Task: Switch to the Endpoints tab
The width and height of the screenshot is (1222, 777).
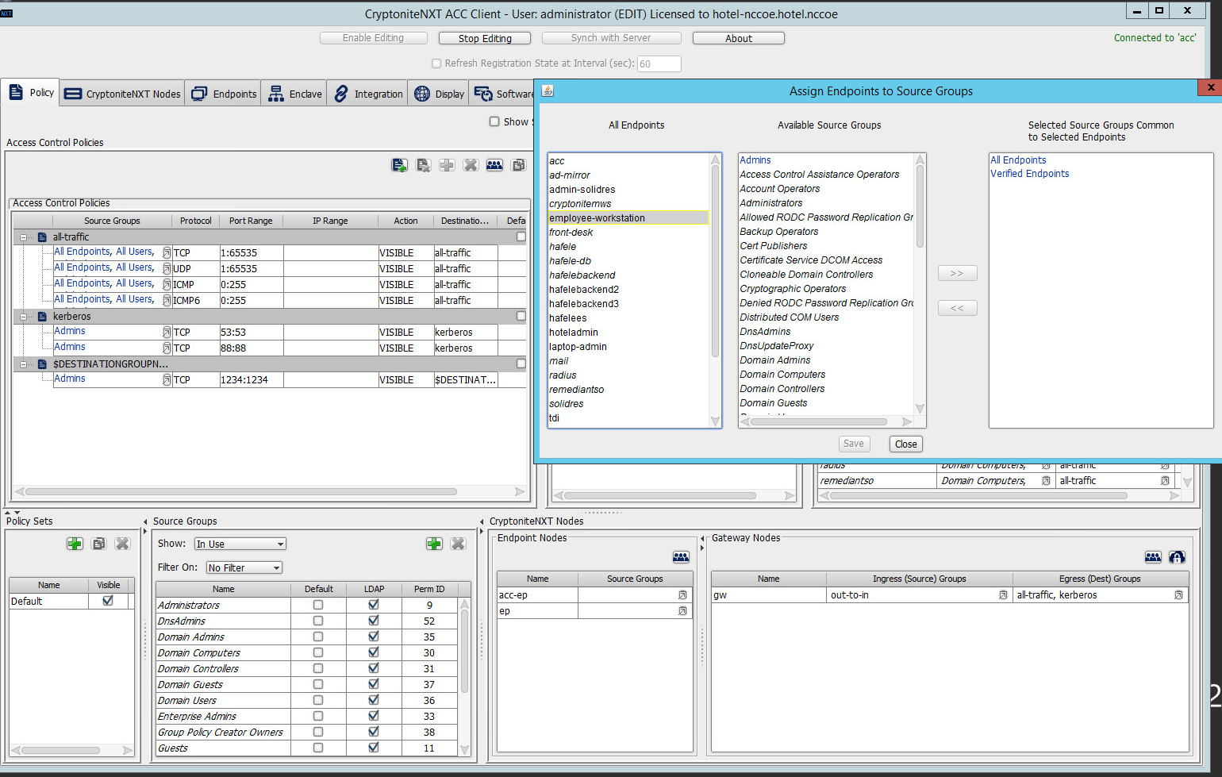Action: point(224,94)
